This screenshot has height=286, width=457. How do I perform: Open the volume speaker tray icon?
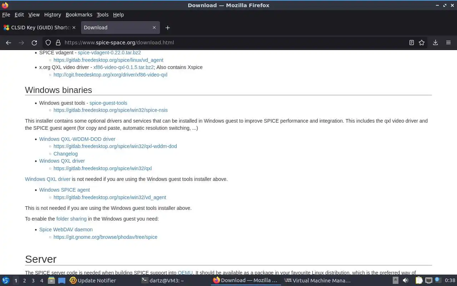406,281
